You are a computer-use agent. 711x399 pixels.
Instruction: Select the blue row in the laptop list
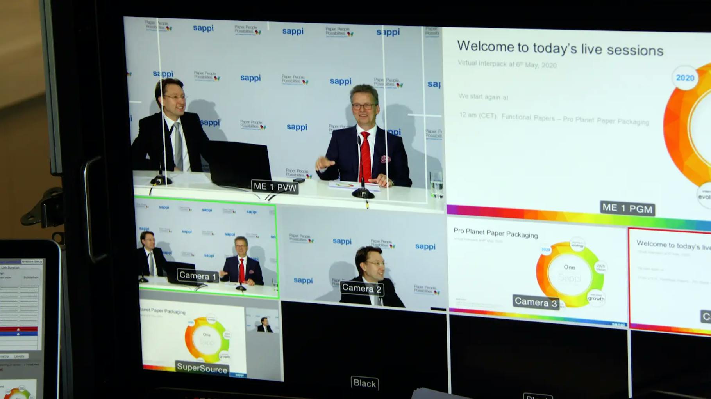(19, 334)
